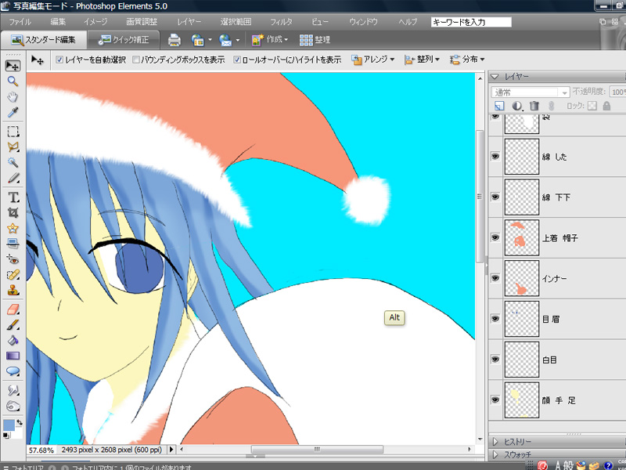Collapse the 'レイヤー' palette triangle
Image resolution: width=626 pixels, height=470 pixels.
coord(495,76)
